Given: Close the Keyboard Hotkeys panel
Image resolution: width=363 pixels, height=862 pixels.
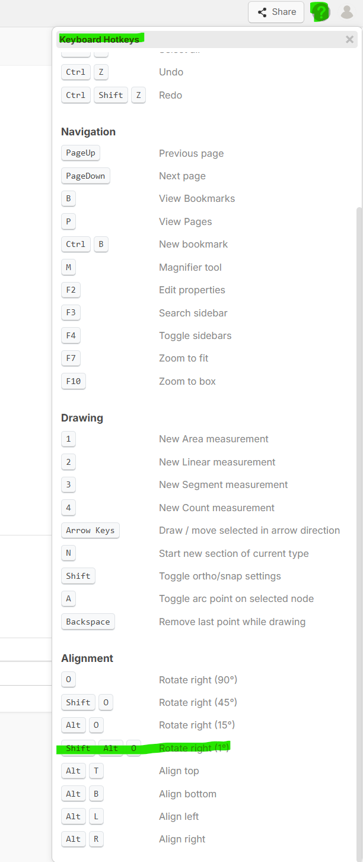Looking at the screenshot, I should tap(349, 40).
